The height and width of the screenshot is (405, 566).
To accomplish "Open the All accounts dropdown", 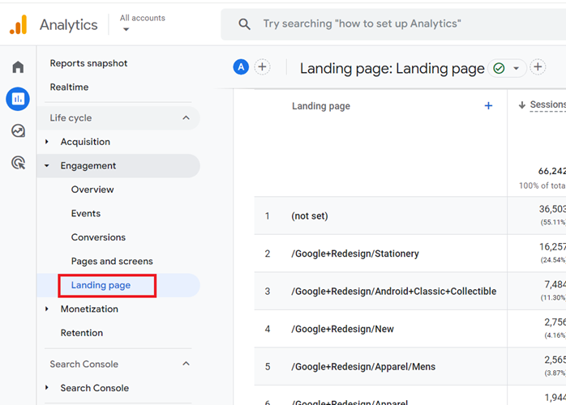I will [143, 23].
